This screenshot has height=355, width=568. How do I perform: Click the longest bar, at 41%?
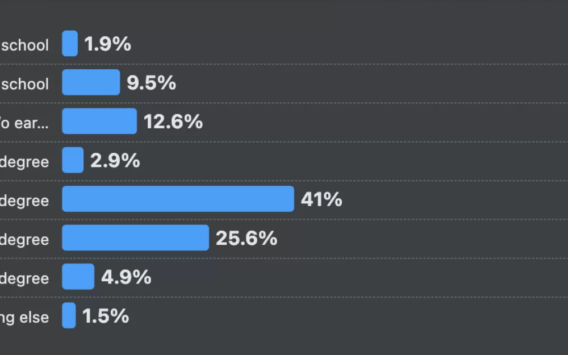click(x=178, y=199)
